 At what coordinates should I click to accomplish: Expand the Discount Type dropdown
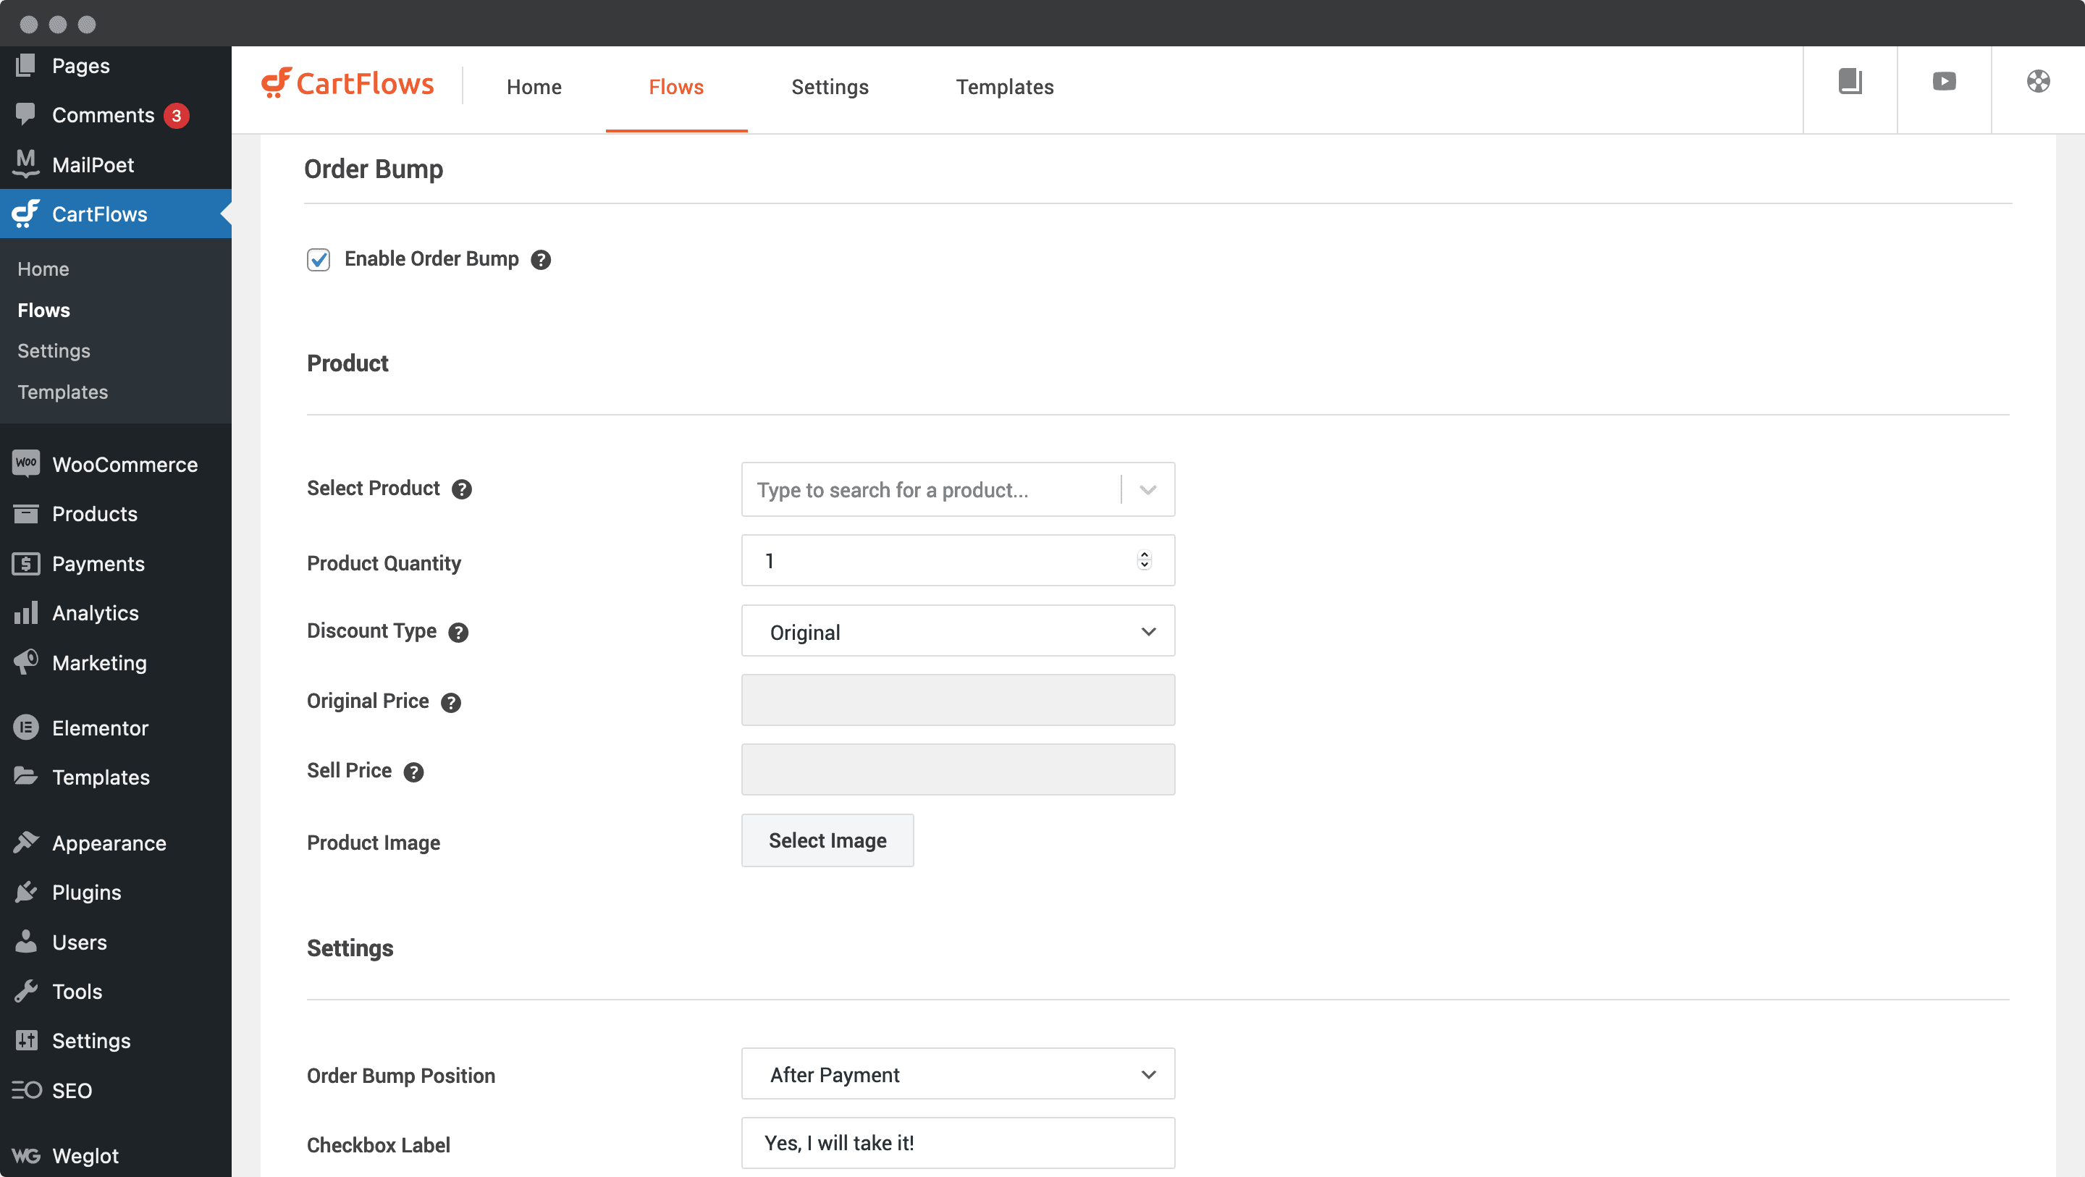[x=958, y=630]
